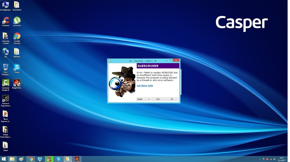Select the µTorrent desktop icon
The height and width of the screenshot is (162, 290).
[17, 22]
